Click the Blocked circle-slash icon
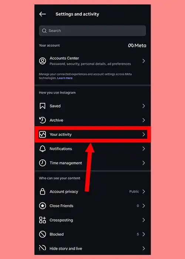 tap(43, 234)
